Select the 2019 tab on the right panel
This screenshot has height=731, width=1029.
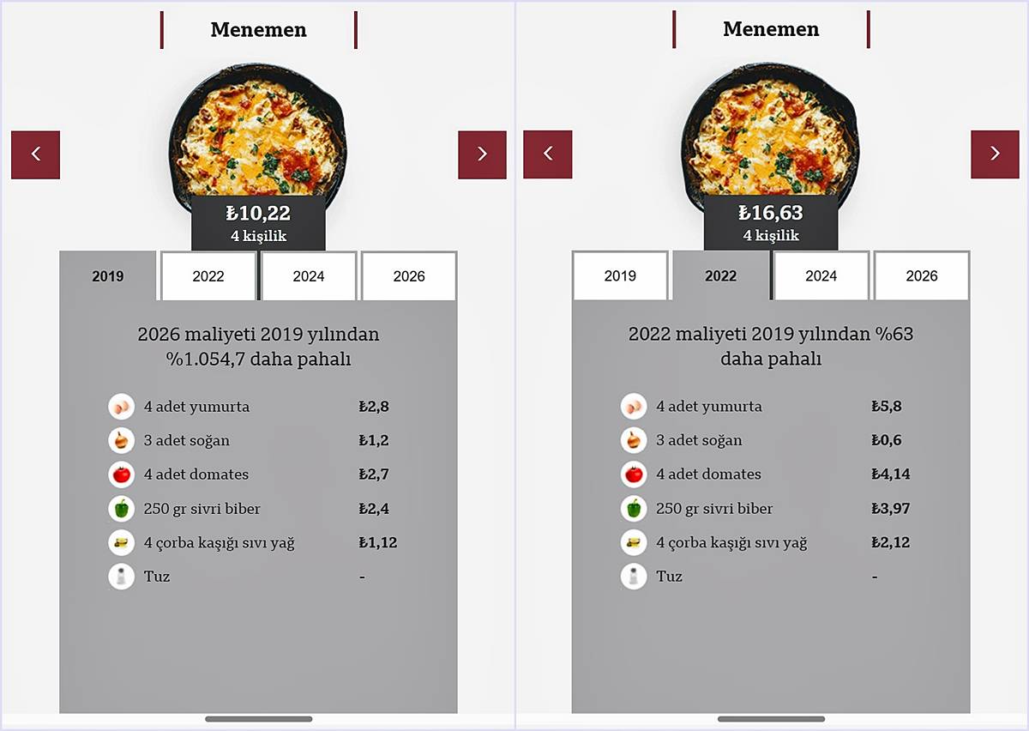click(x=619, y=276)
